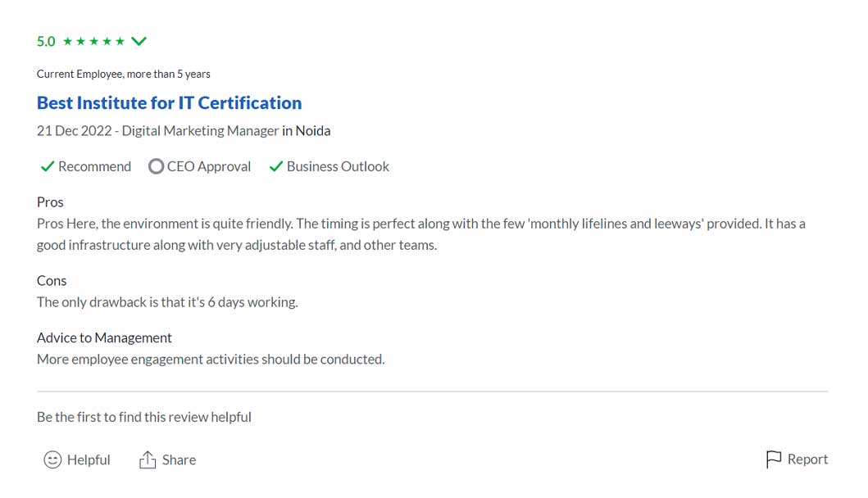Click the CEO Approval circle icon

156,166
